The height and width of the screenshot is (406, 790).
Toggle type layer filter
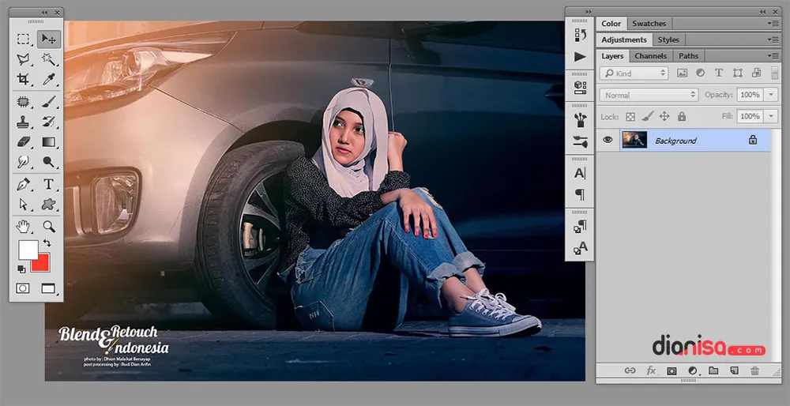[719, 73]
